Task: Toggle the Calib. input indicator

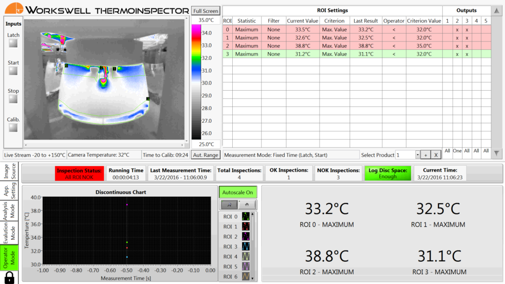Action: (13, 128)
